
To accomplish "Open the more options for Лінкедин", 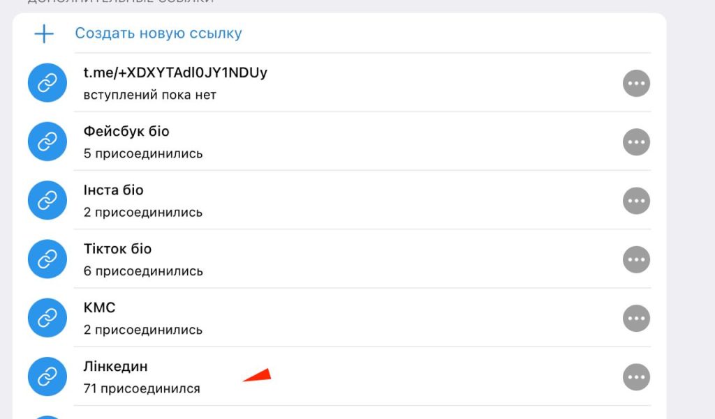I will click(636, 377).
